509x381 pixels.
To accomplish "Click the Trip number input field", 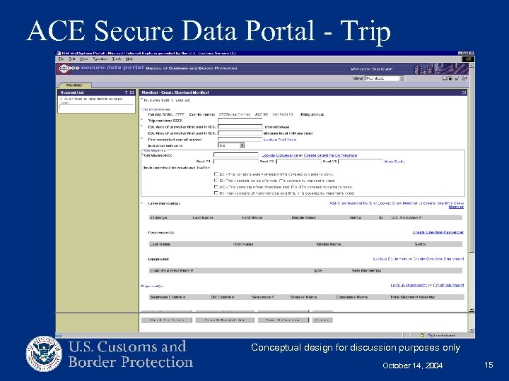I will coord(240,121).
